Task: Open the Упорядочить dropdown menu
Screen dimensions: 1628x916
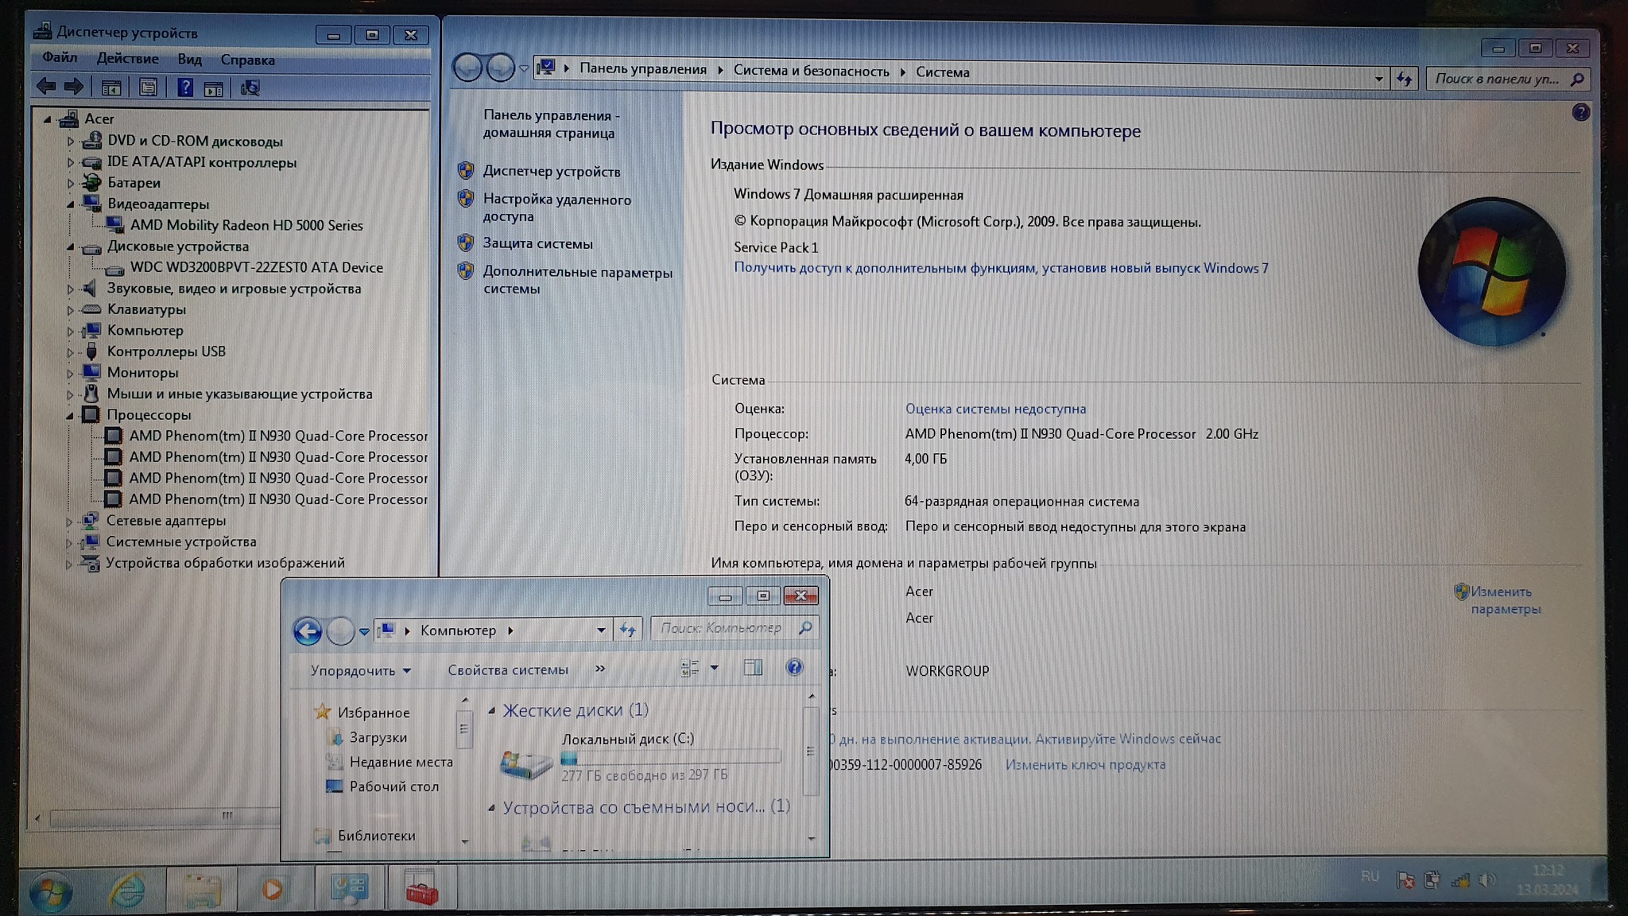Action: pyautogui.click(x=361, y=670)
